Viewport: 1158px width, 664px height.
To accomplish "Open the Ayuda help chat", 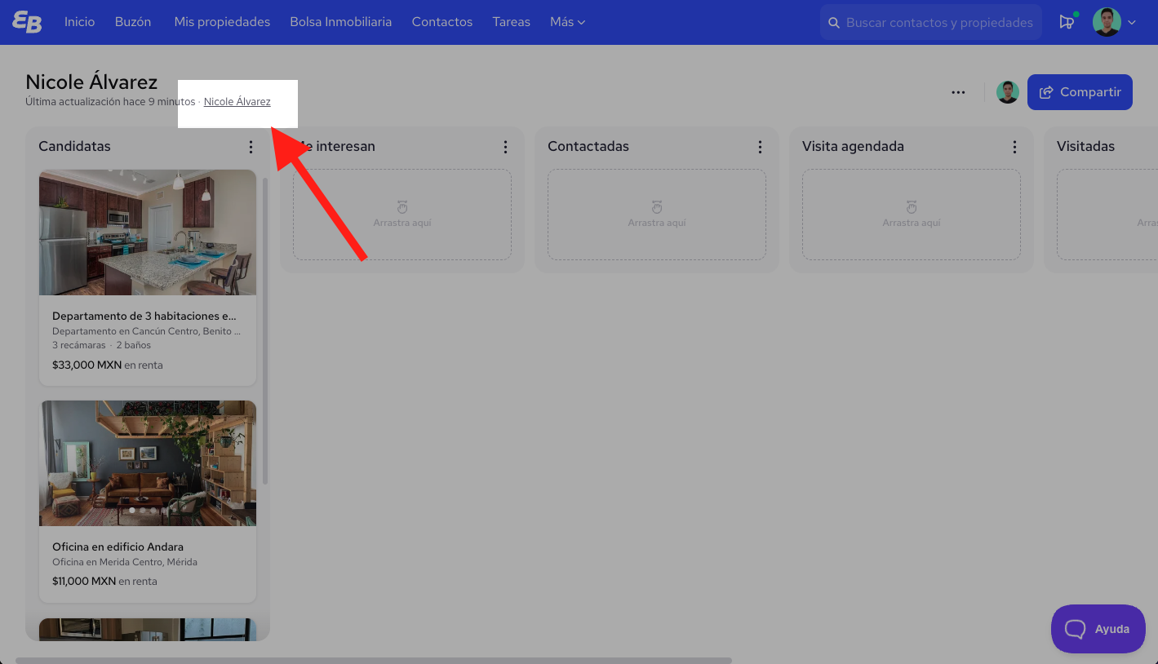I will click(x=1098, y=629).
